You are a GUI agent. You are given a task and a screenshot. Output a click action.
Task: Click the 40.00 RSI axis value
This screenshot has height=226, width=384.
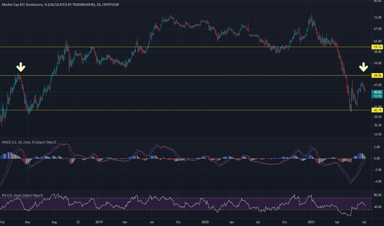377,207
